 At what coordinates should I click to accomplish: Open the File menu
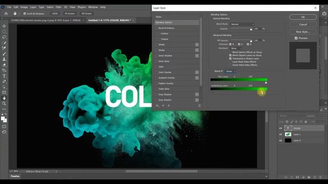tap(9, 7)
